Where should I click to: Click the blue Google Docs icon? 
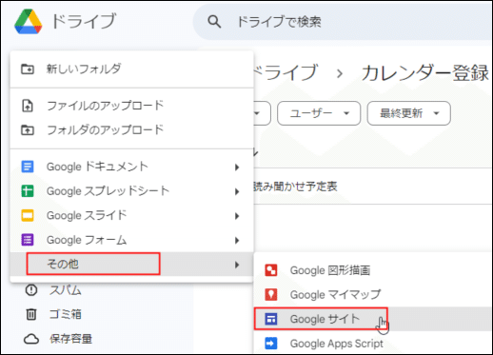tap(28, 167)
